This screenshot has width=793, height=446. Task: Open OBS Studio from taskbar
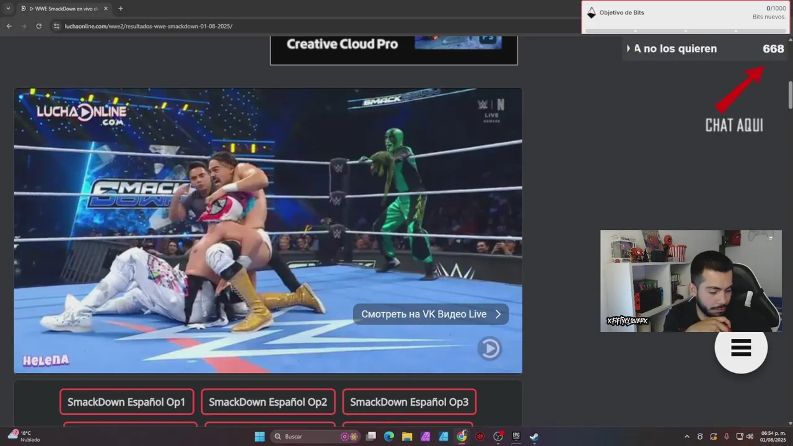point(498,437)
